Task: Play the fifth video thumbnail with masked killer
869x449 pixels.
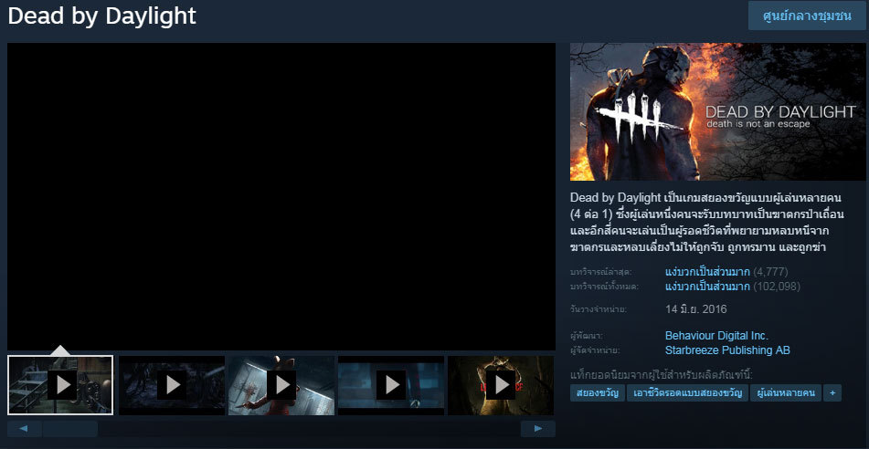Action: [501, 385]
